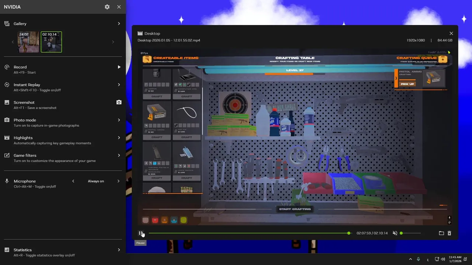Screen dimensions: 472x265
Task: Click the Screenshot menu item label
Action: [x=24, y=102]
